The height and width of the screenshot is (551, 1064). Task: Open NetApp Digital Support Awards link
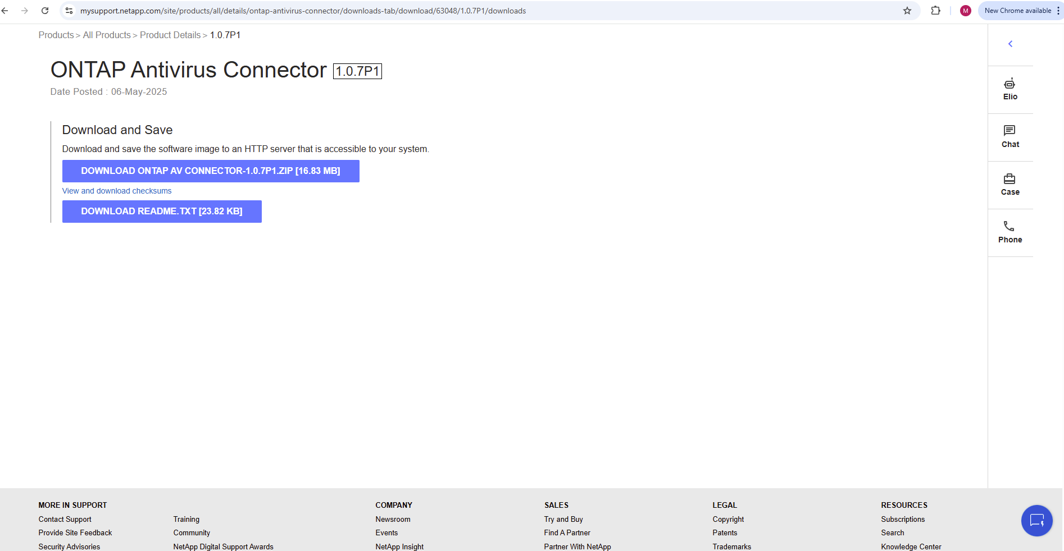(224, 547)
